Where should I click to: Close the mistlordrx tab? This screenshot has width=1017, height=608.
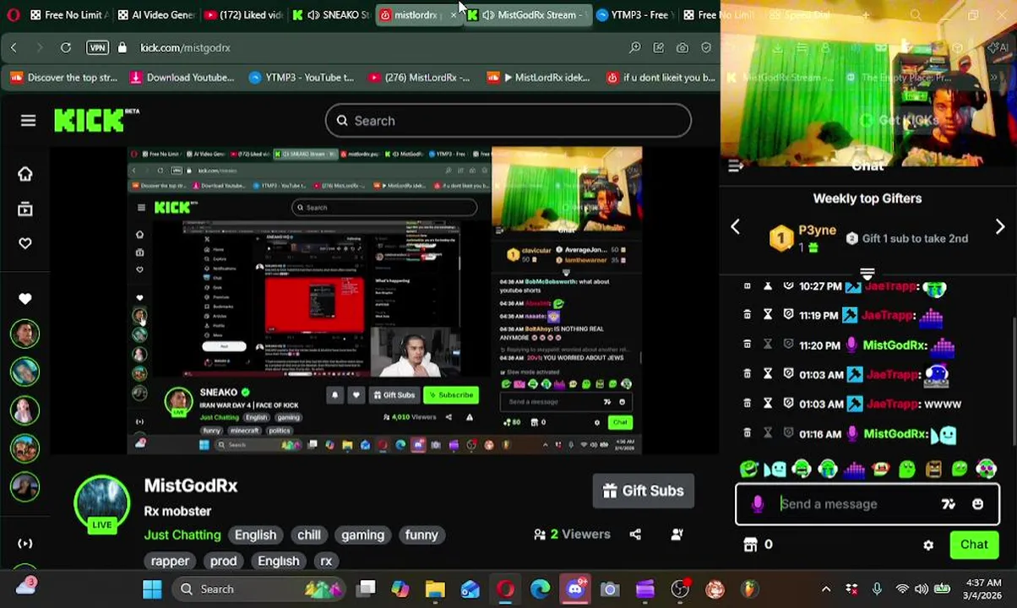(x=453, y=15)
